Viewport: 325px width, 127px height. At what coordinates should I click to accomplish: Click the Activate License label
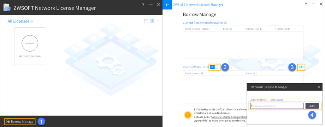click(x=30, y=56)
